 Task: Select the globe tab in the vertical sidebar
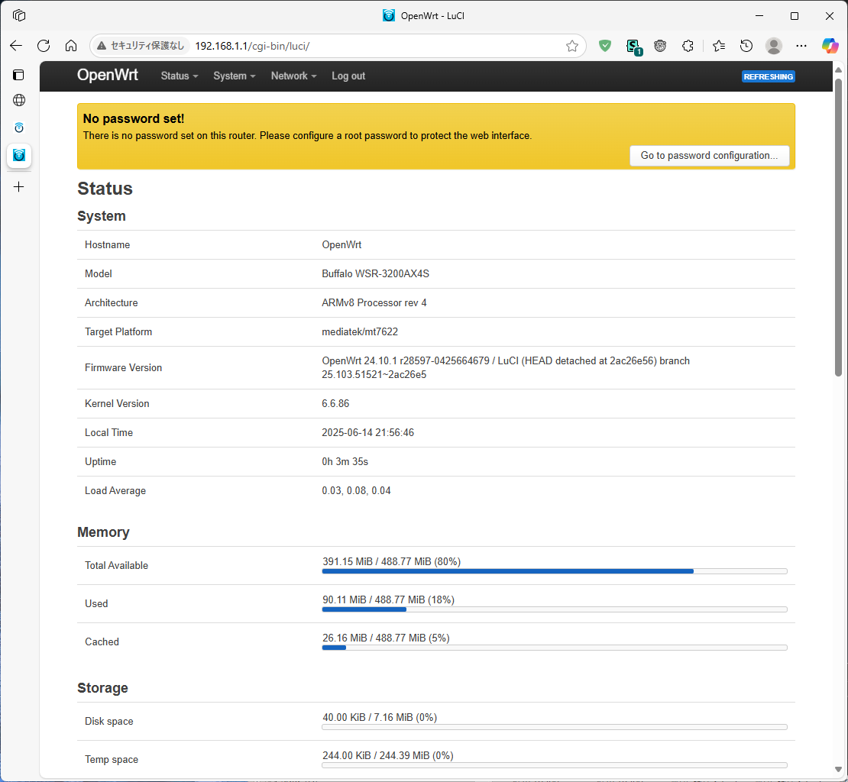[x=19, y=100]
